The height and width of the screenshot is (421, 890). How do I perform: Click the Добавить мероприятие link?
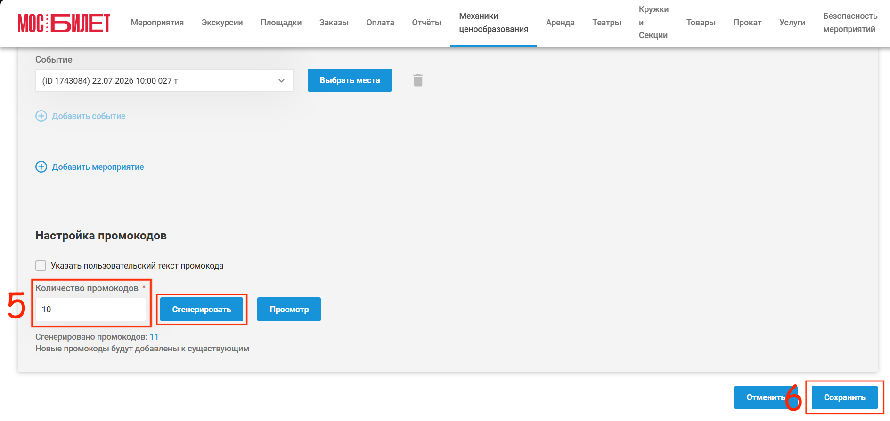tap(98, 167)
